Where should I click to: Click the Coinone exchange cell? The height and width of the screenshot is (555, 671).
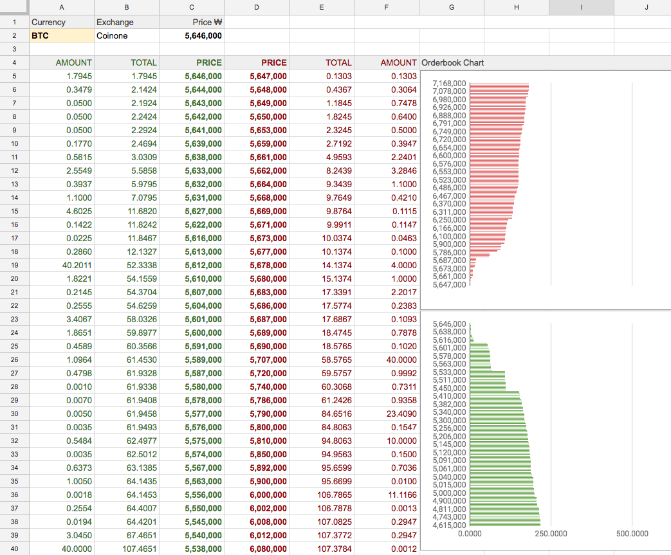point(127,35)
